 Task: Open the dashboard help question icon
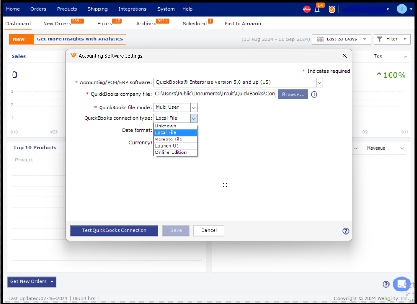(x=386, y=284)
